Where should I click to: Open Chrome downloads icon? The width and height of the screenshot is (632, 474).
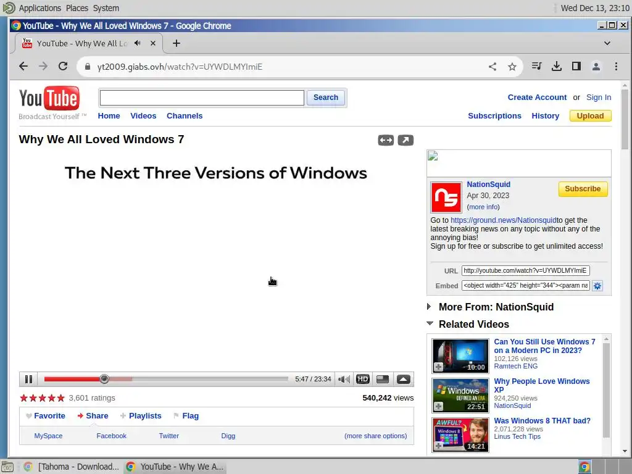pyautogui.click(x=557, y=67)
